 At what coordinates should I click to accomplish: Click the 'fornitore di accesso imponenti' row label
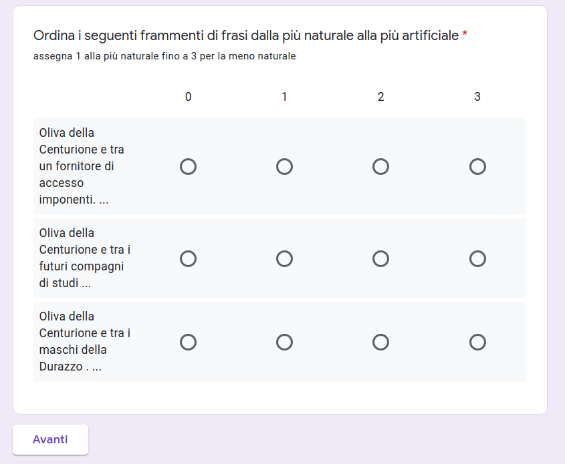click(x=82, y=166)
